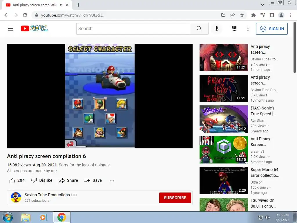Share the video using Share button

point(68,180)
